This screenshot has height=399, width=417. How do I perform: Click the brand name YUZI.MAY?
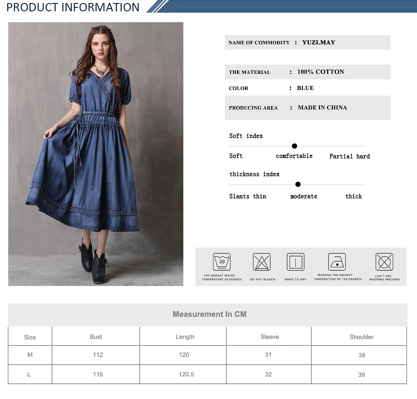click(x=318, y=42)
